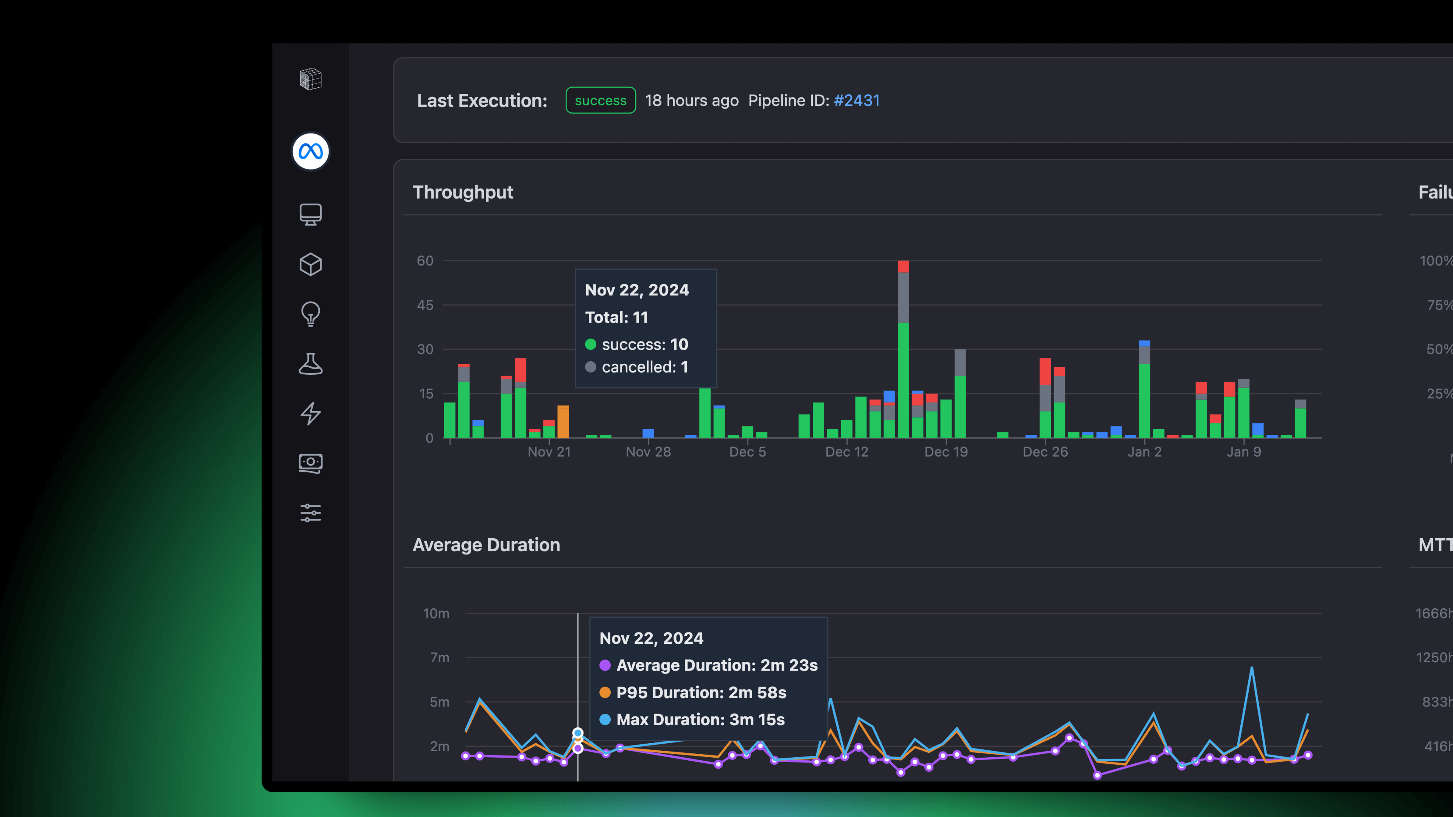Image resolution: width=1453 pixels, height=817 pixels.
Task: Click the Throughput chart heading
Action: pyautogui.click(x=462, y=192)
